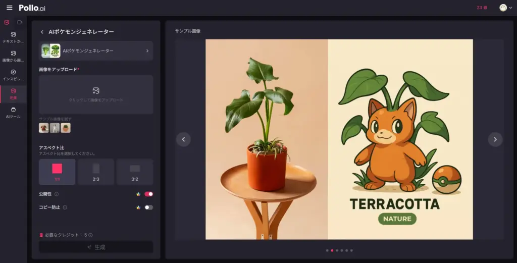Switch to the video mode tab icon
The height and width of the screenshot is (263, 517).
[20, 22]
